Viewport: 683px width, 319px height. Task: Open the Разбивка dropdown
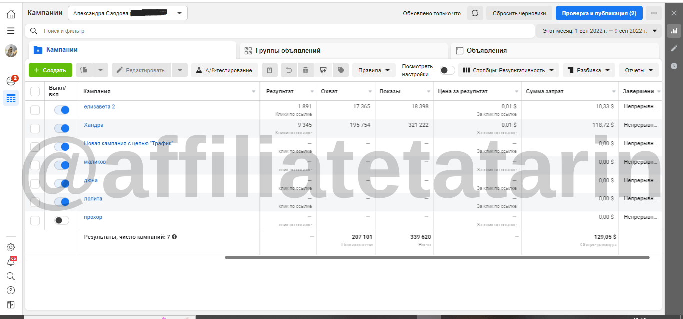click(x=589, y=70)
